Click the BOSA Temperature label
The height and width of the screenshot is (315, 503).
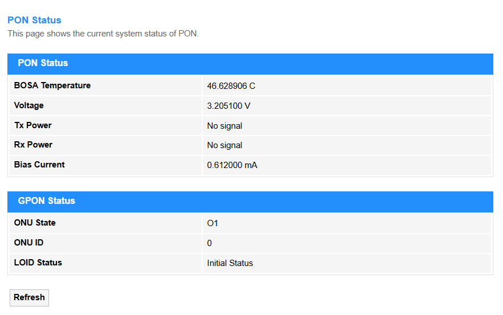(x=52, y=85)
